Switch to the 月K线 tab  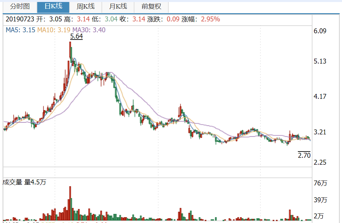[x=118, y=7]
